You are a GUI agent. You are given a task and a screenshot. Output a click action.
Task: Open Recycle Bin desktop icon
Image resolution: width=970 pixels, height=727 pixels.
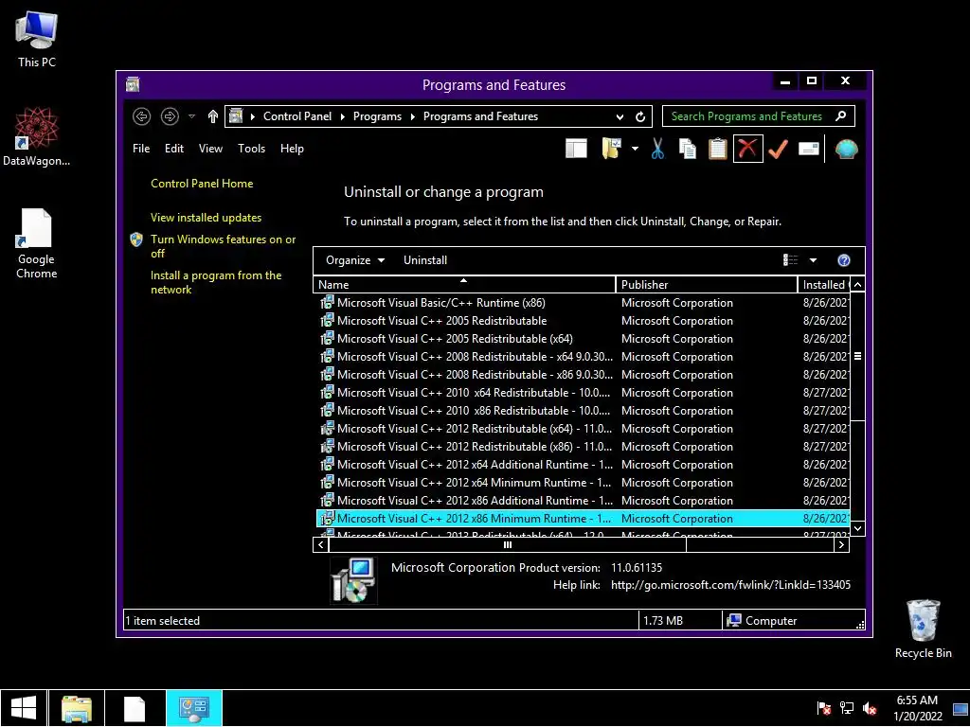click(923, 629)
